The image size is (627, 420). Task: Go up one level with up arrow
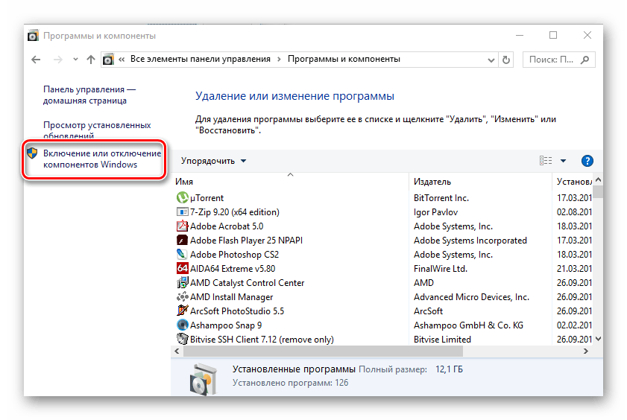pyautogui.click(x=90, y=60)
